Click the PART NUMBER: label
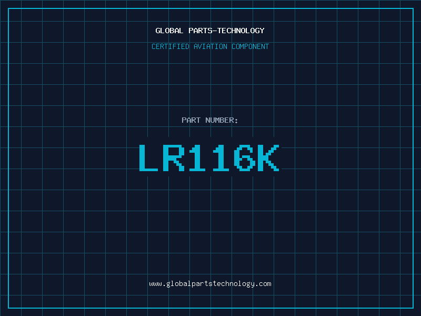 click(210, 120)
